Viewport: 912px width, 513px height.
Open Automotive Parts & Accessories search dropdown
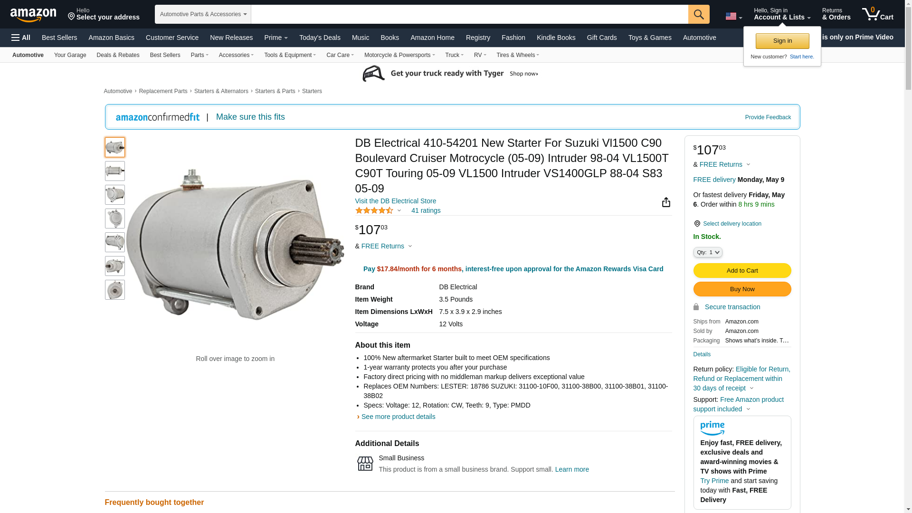click(203, 14)
